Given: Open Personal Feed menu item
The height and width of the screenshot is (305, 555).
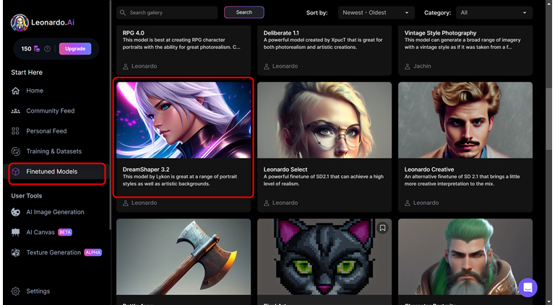Looking at the screenshot, I should click(46, 131).
